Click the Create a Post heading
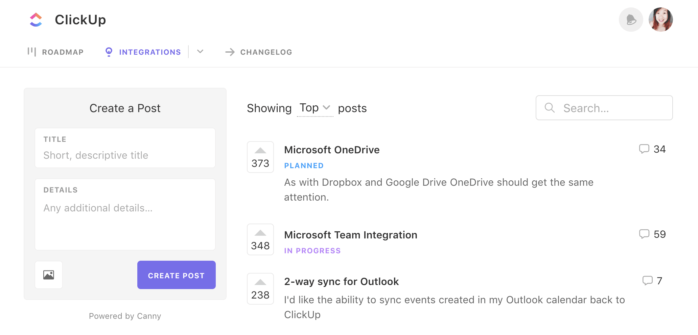 pos(125,108)
